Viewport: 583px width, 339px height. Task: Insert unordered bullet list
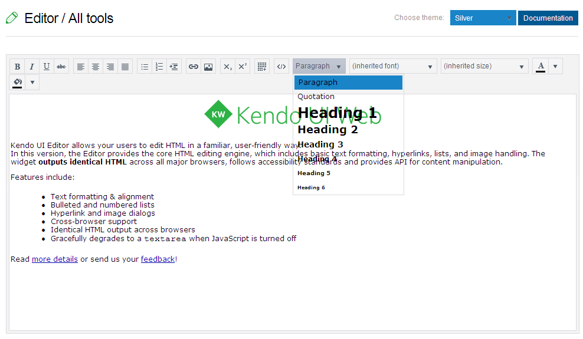[145, 67]
